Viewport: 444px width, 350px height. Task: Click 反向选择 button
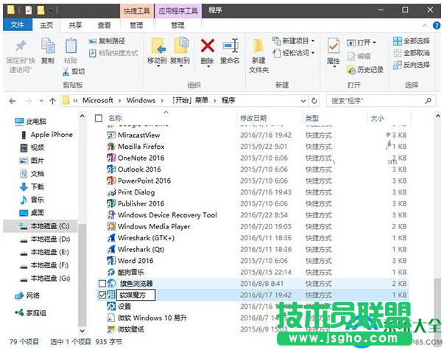(x=412, y=65)
